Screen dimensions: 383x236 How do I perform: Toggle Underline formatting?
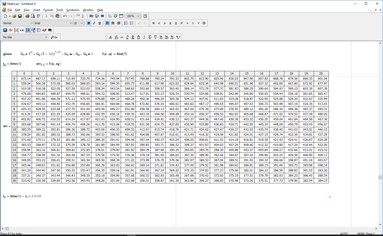(100, 23)
